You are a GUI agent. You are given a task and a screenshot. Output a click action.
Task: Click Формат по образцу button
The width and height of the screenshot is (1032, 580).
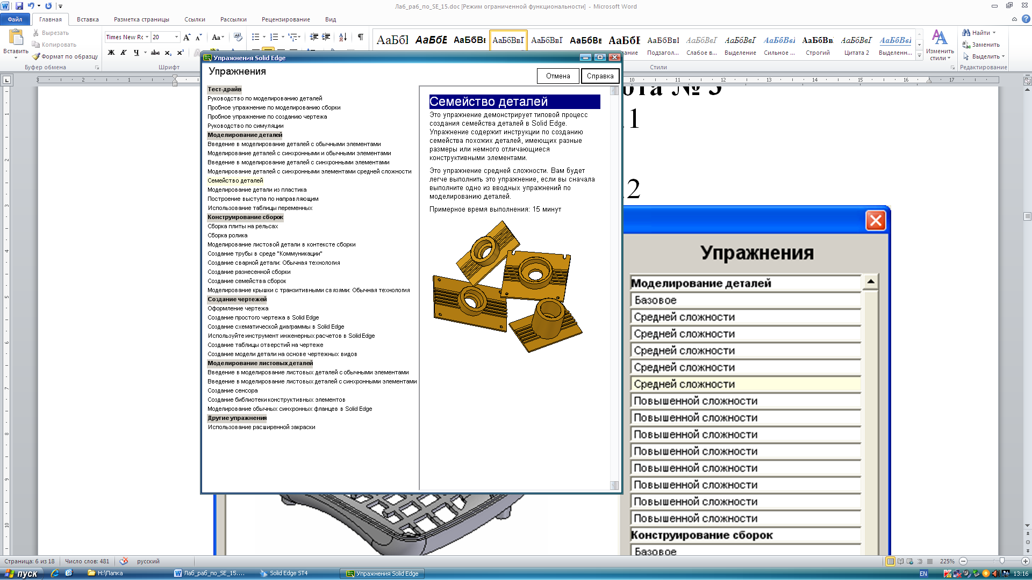[x=65, y=56]
